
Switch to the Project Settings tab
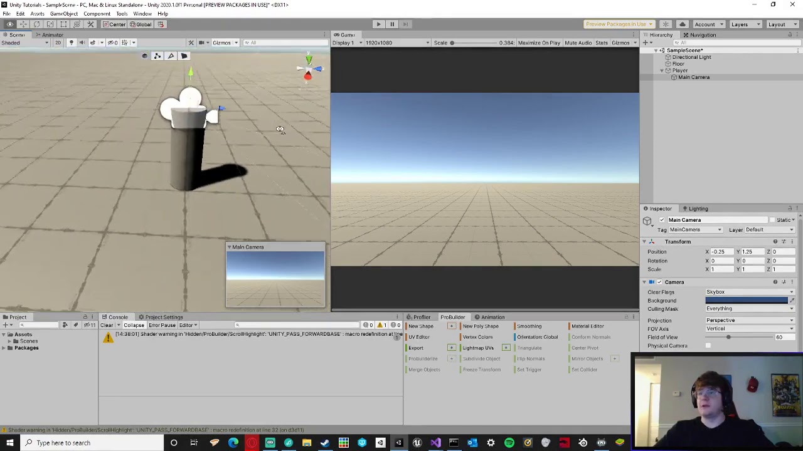coord(161,317)
